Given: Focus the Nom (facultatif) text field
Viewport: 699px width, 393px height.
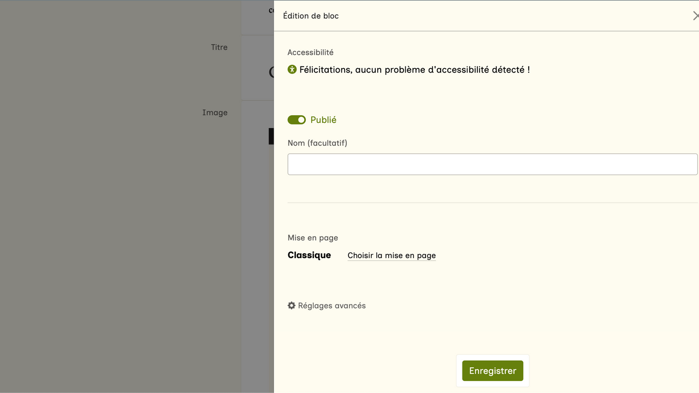Looking at the screenshot, I should (492, 164).
